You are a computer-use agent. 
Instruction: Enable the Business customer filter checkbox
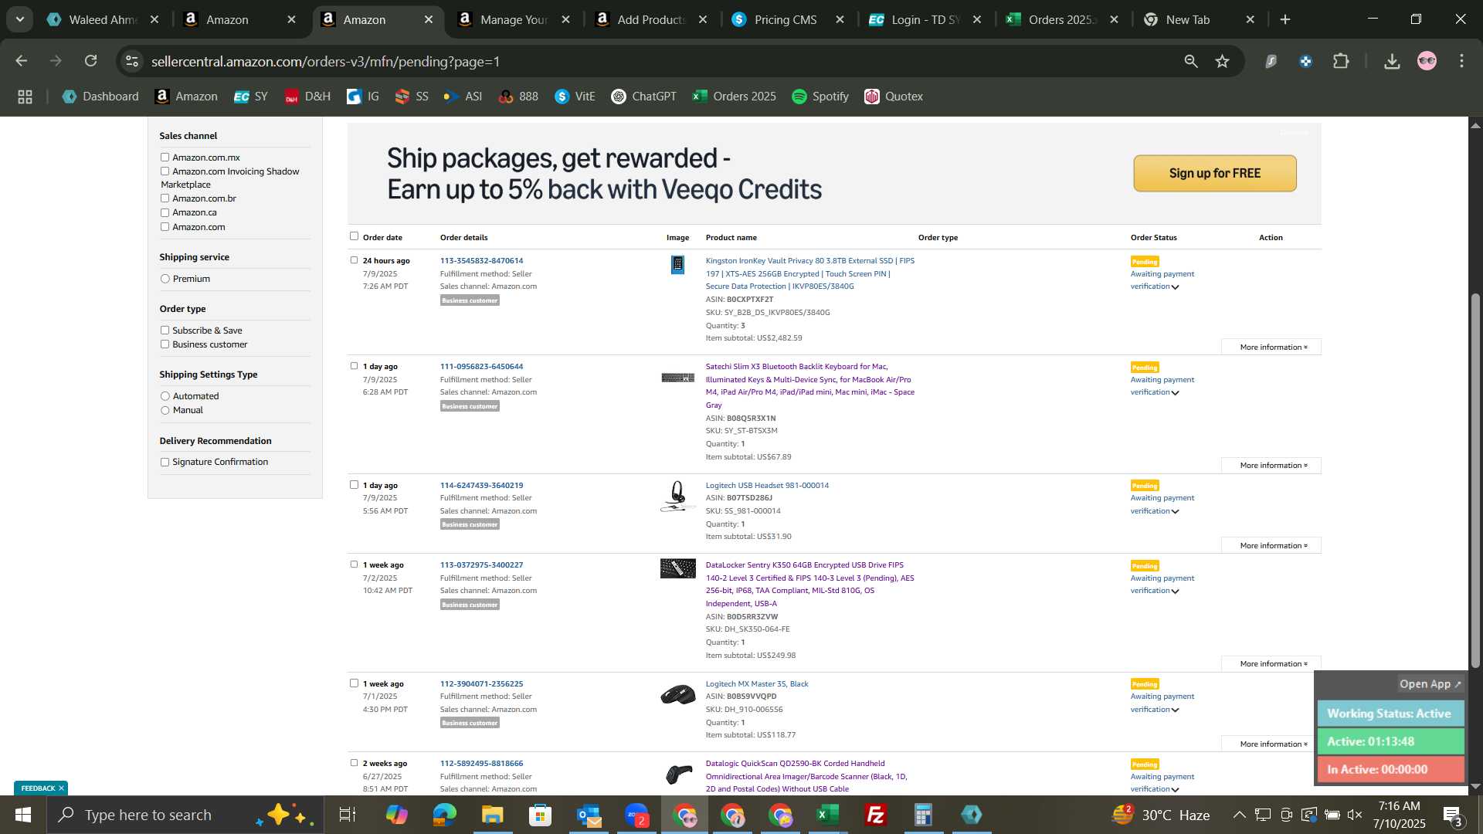[x=165, y=344]
